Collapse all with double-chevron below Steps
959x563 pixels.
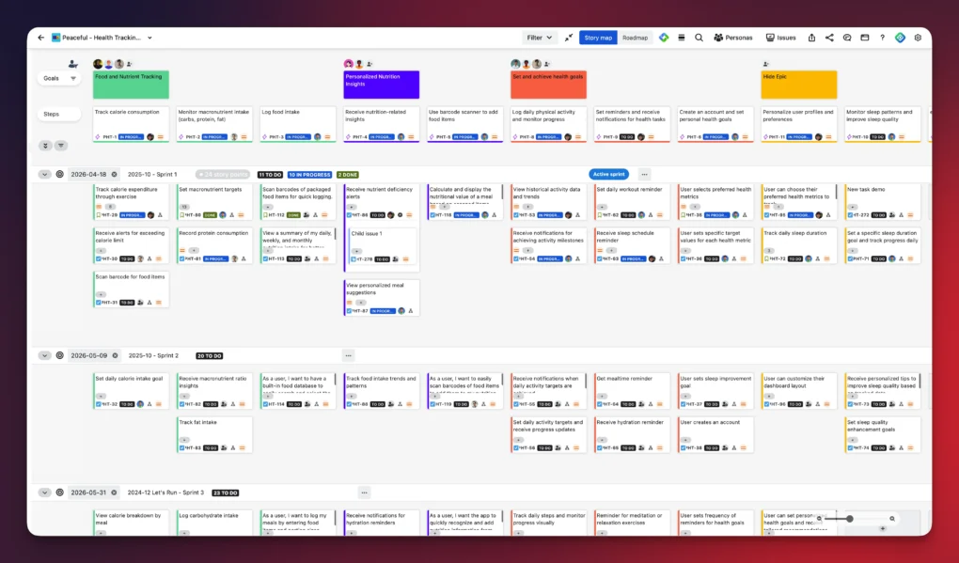coord(44,146)
